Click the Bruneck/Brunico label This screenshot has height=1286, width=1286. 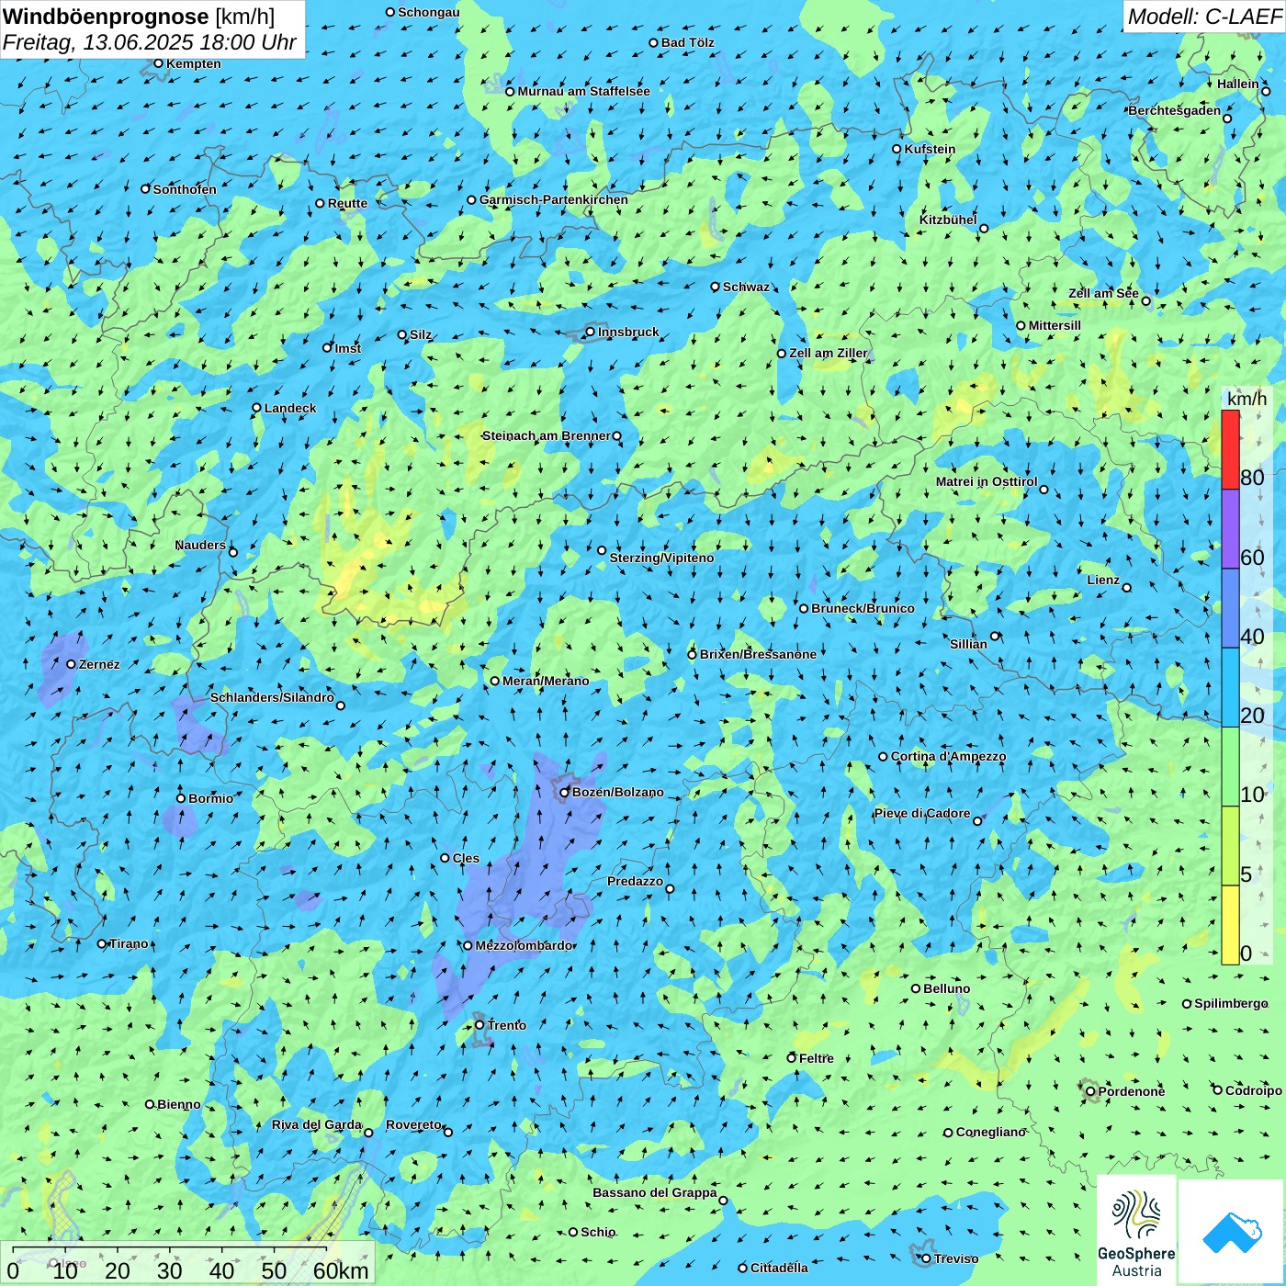[863, 608]
